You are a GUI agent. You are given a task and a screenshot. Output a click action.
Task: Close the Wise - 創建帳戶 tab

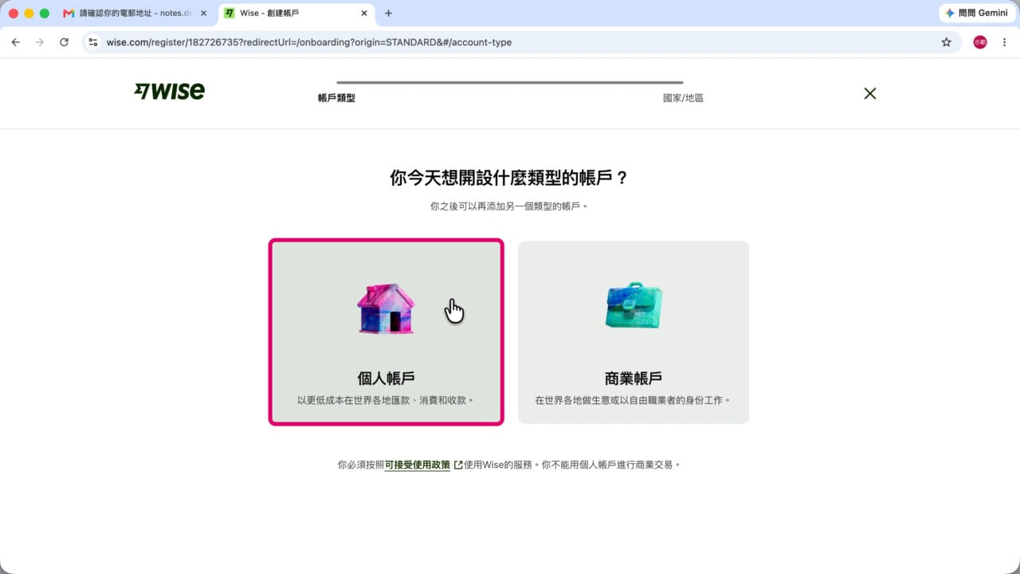(364, 14)
